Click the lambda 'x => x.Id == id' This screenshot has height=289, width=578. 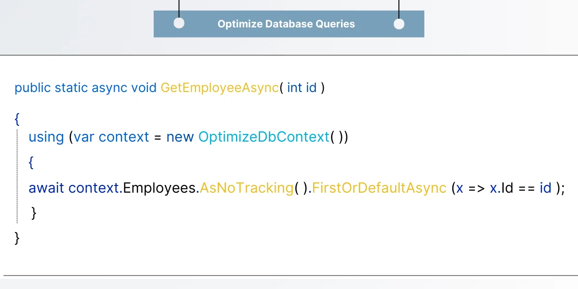504,188
